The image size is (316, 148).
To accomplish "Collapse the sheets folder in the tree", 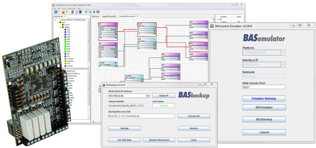I will pyautogui.click(x=60, y=27).
